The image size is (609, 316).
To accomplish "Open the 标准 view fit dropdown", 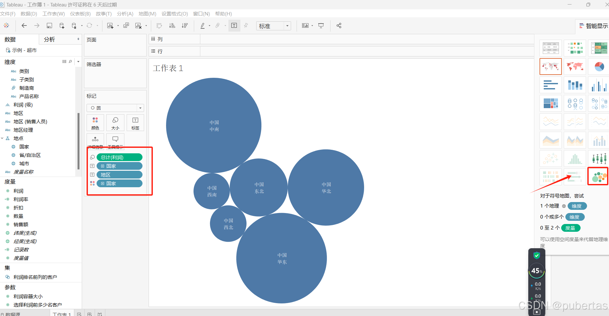I will tap(274, 26).
